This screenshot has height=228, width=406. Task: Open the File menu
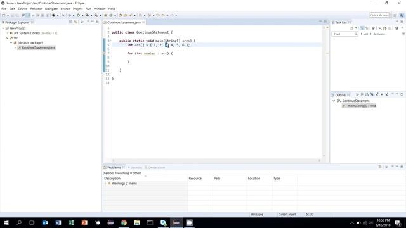4,9
